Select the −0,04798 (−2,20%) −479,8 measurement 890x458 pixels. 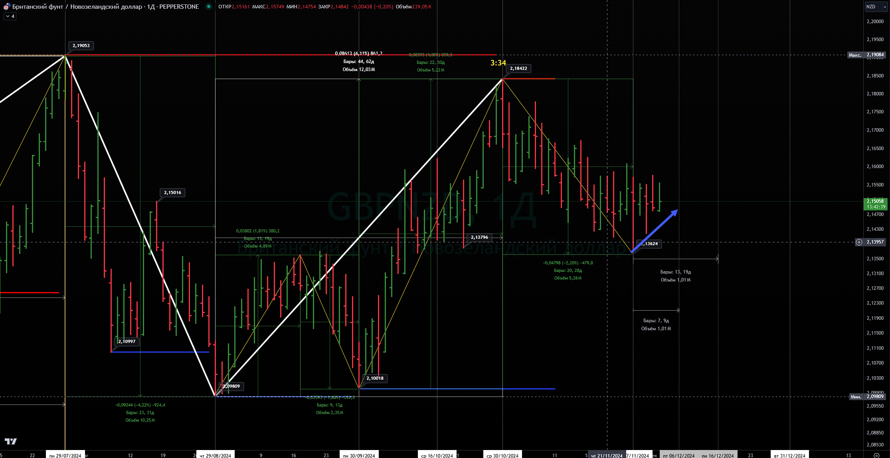pyautogui.click(x=568, y=263)
